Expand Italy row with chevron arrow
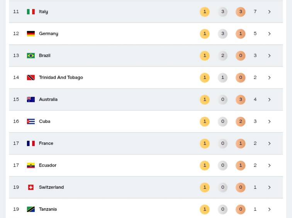 tap(269, 12)
